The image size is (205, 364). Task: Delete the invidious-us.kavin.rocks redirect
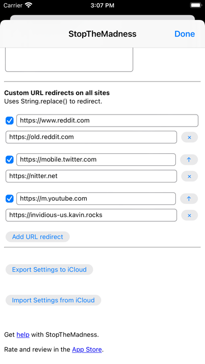click(189, 215)
